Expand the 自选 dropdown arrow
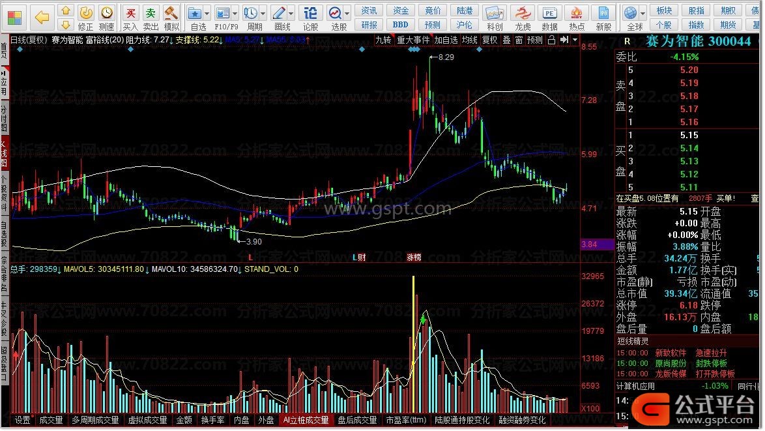The image size is (765, 431). 207,13
